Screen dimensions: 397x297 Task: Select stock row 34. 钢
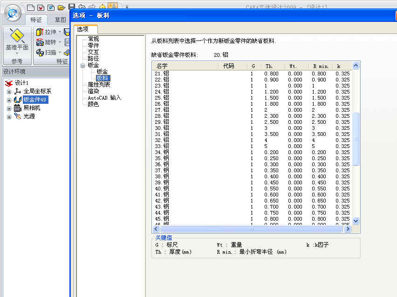(163, 152)
